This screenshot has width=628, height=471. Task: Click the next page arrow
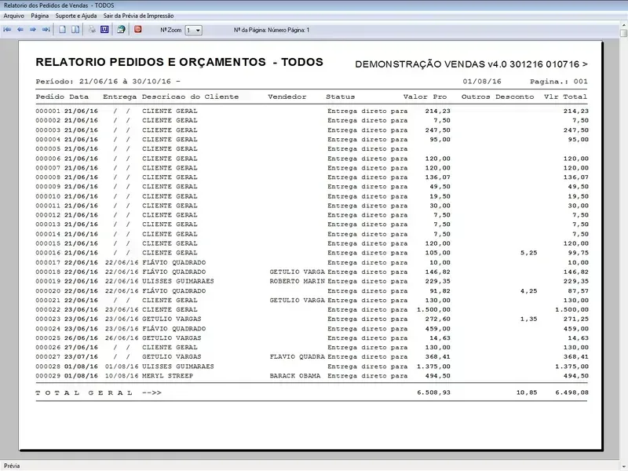point(33,30)
